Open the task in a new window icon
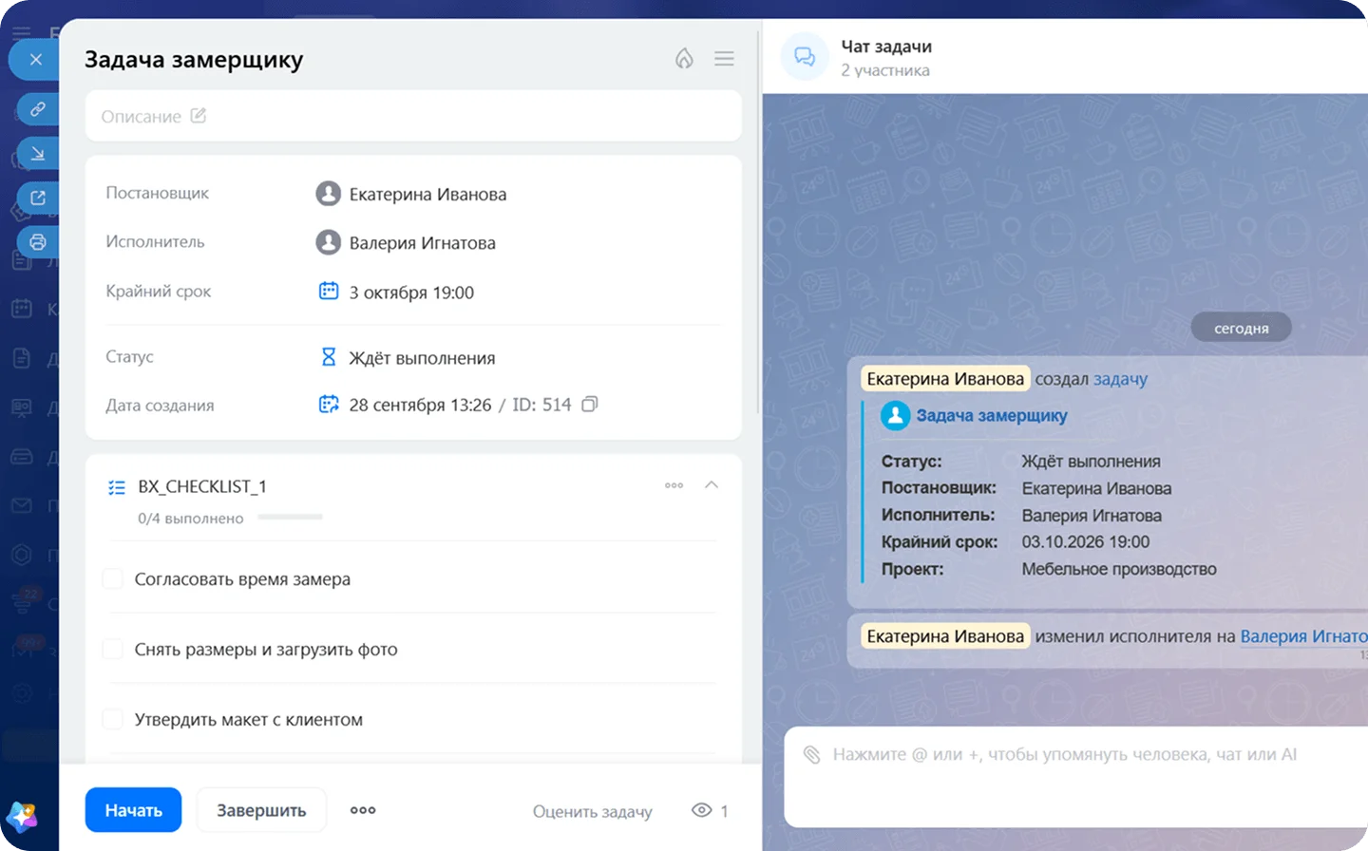The height and width of the screenshot is (851, 1368). tap(38, 198)
